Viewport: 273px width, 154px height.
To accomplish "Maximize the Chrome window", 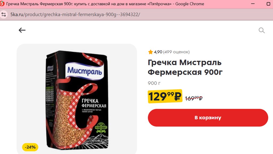I will click(x=268, y=4).
